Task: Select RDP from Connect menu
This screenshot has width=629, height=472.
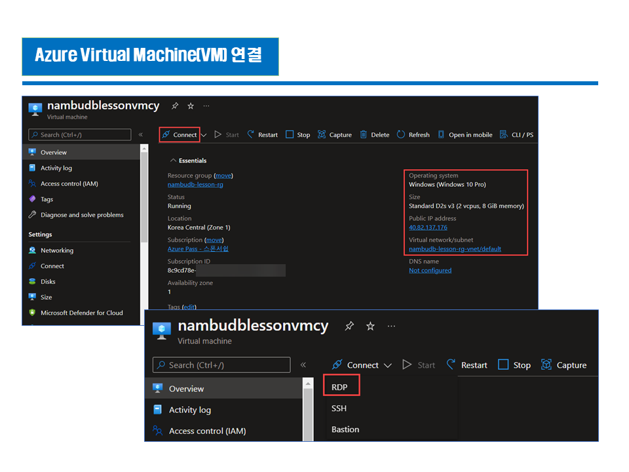Action: tap(341, 387)
